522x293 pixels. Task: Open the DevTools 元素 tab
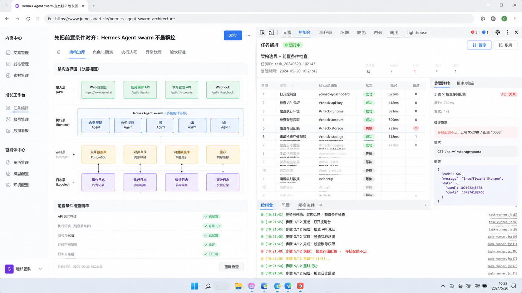click(287, 32)
